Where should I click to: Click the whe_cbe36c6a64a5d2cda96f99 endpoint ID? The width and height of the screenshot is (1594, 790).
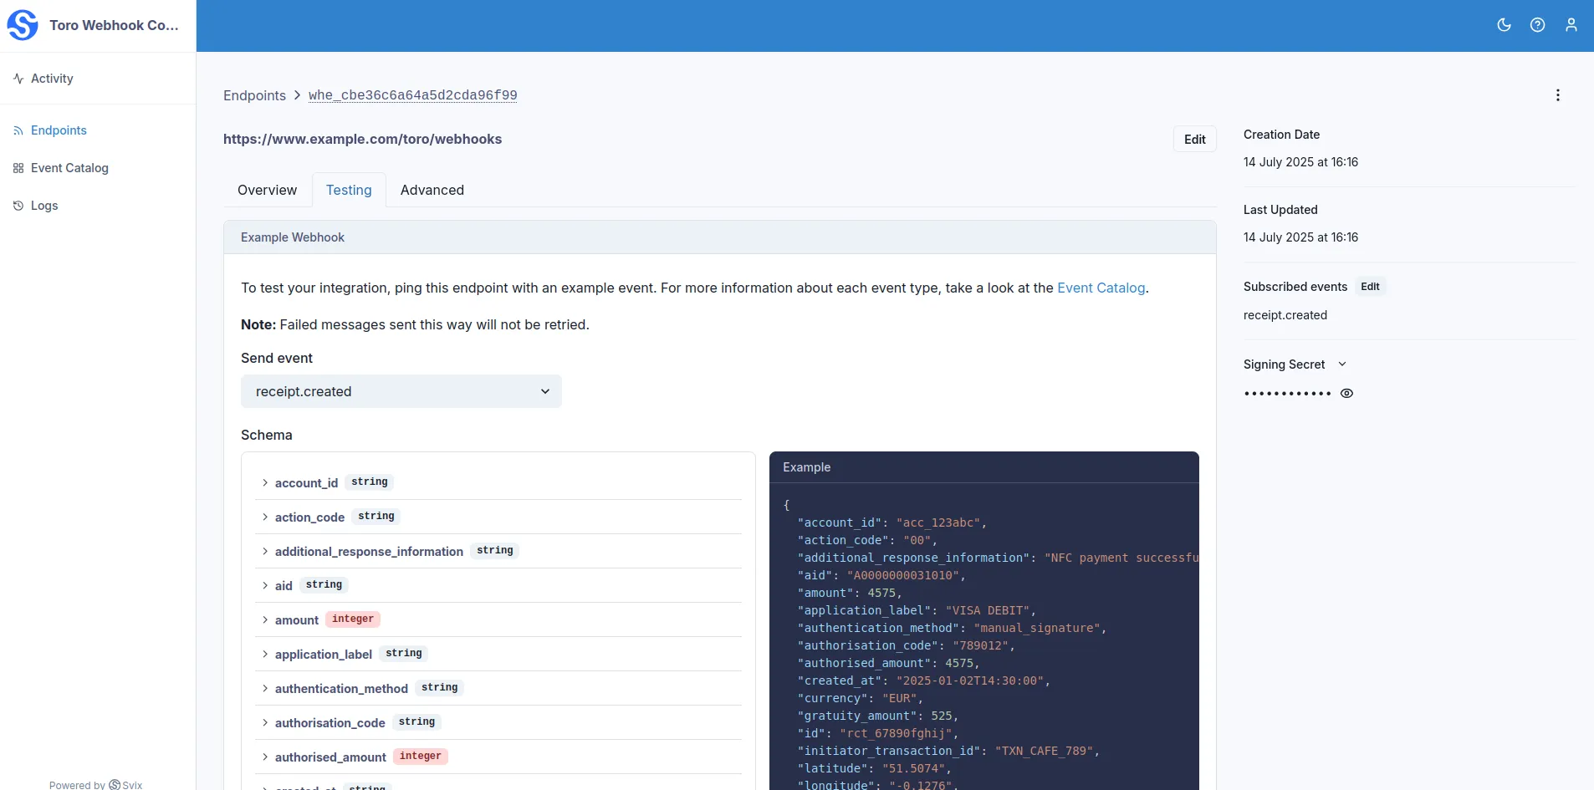[412, 95]
